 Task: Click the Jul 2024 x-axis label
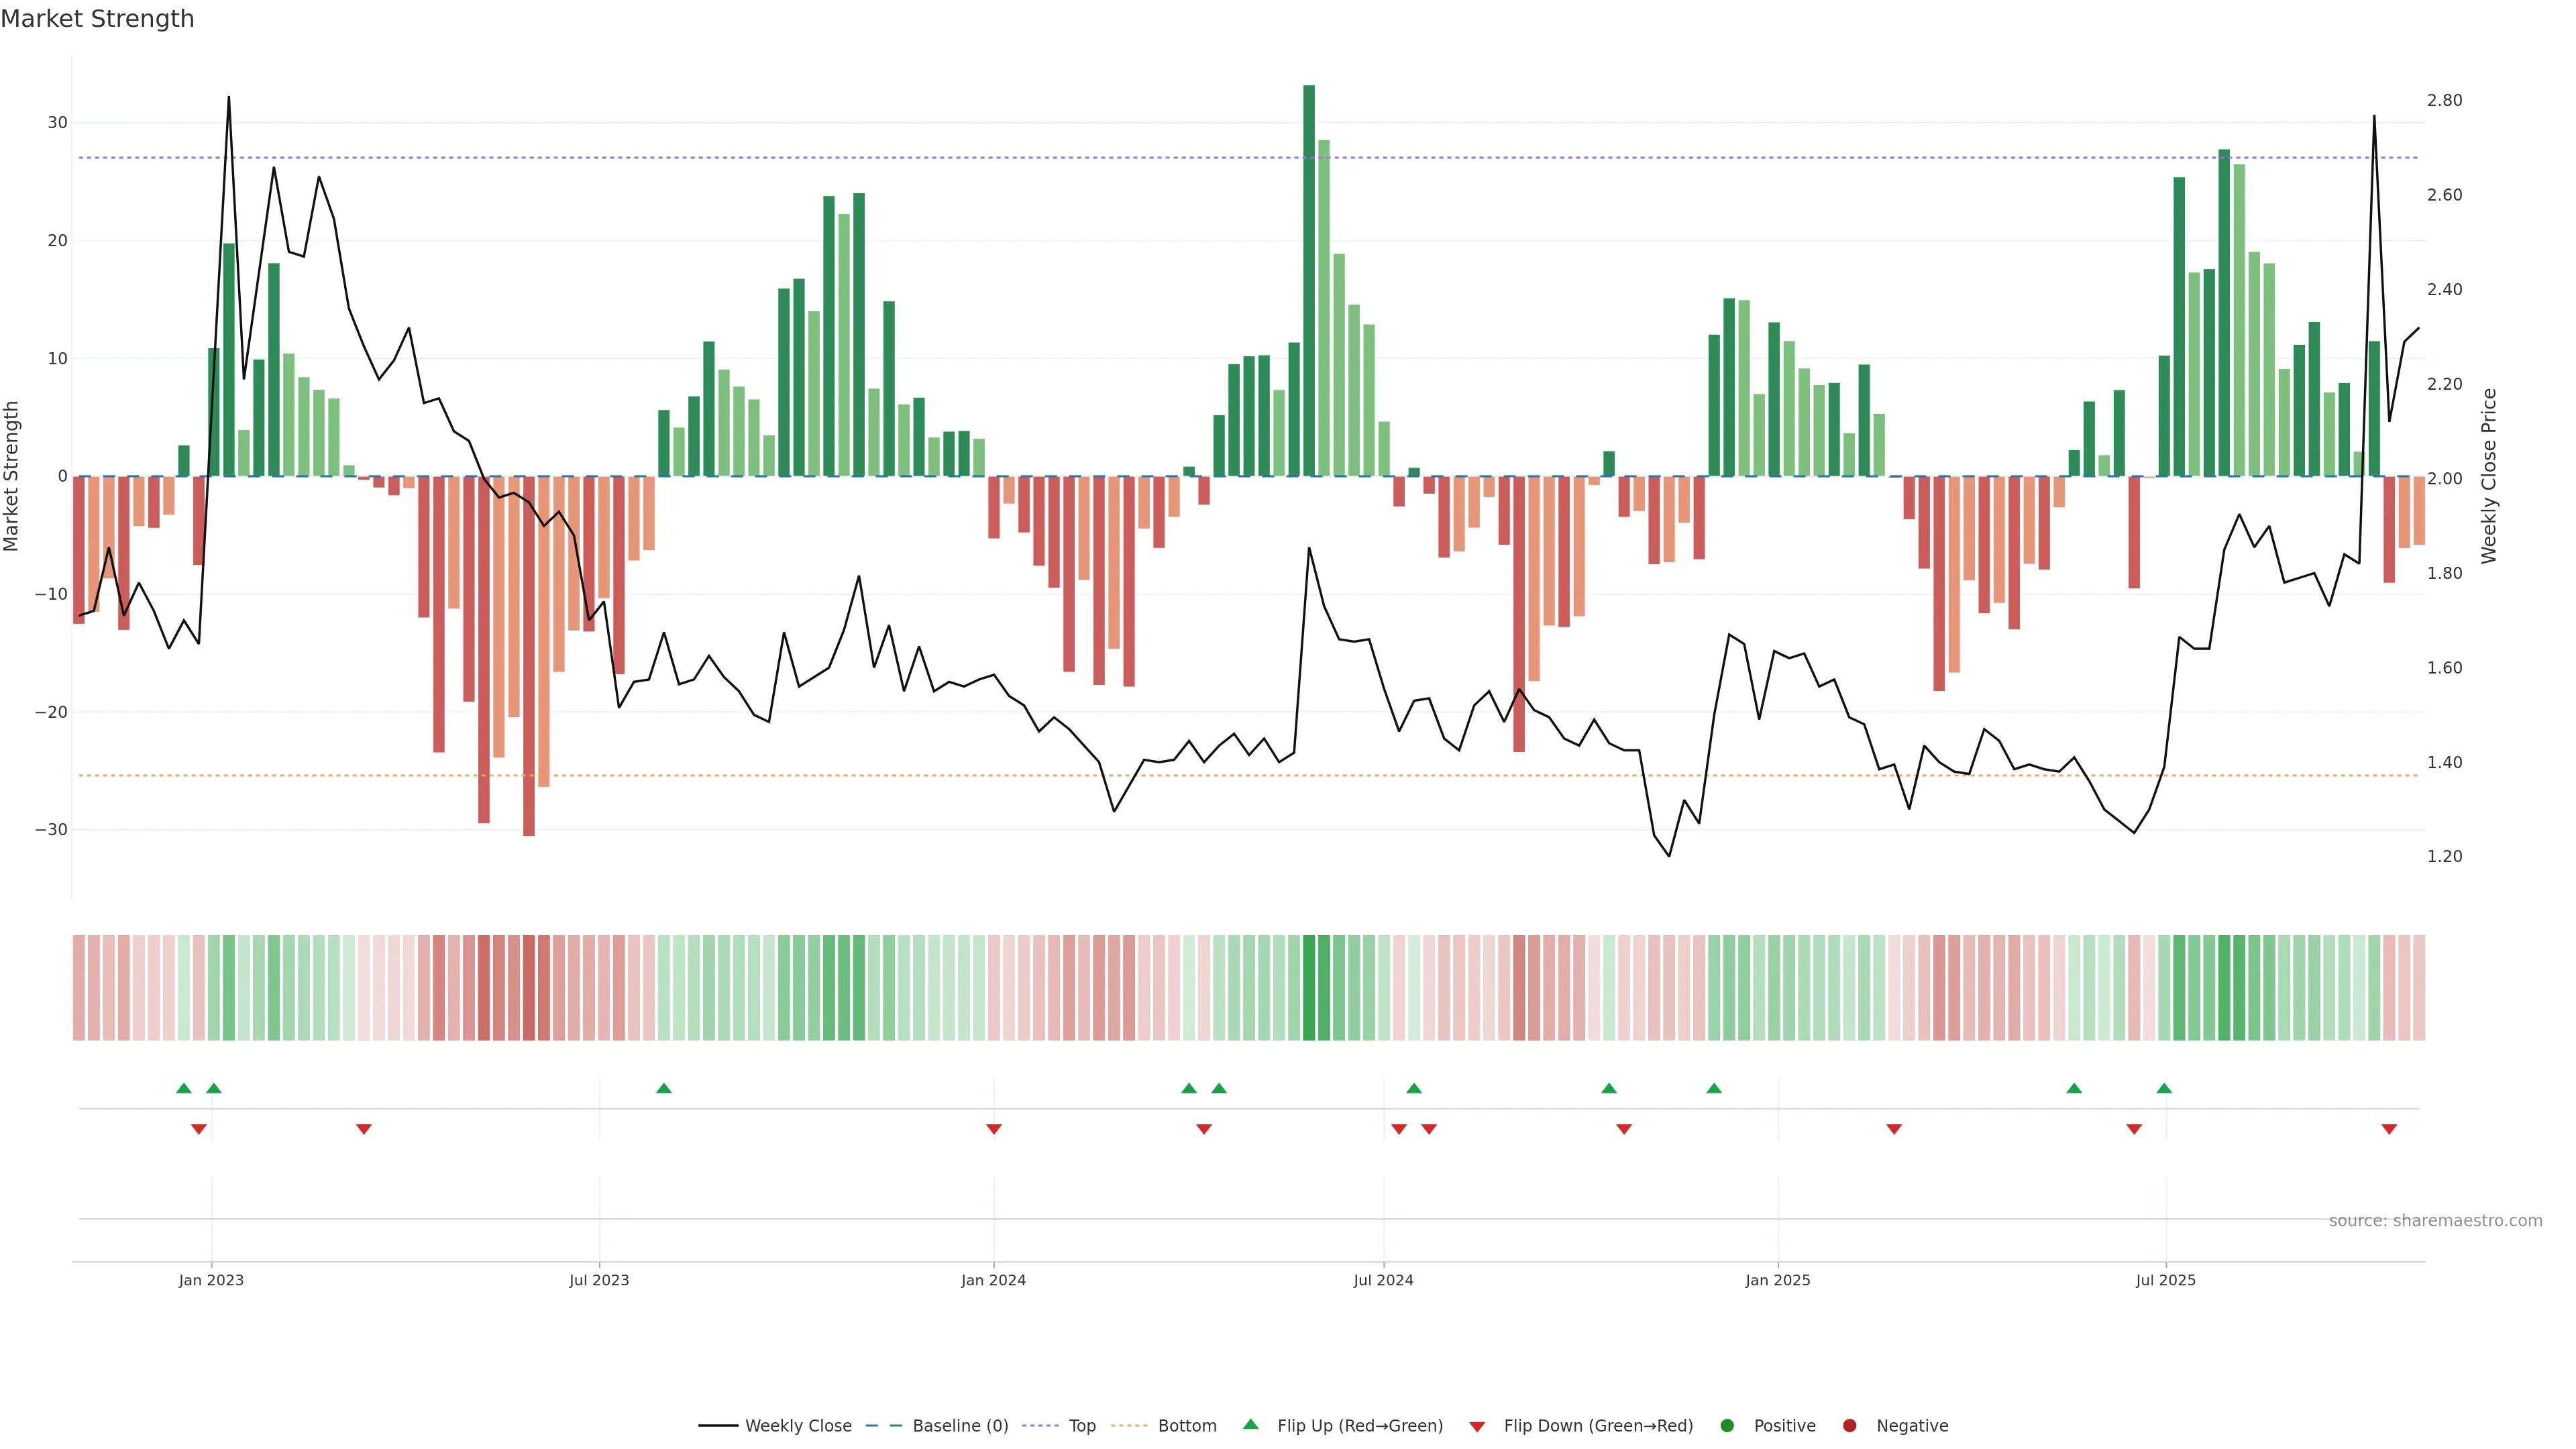(1383, 1280)
